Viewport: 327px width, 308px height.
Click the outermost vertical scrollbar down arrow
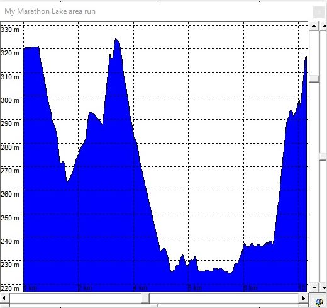324,288
